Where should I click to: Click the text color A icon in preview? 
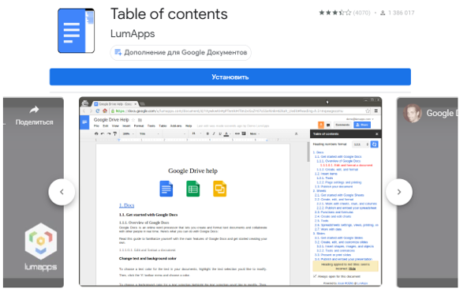pos(226,134)
